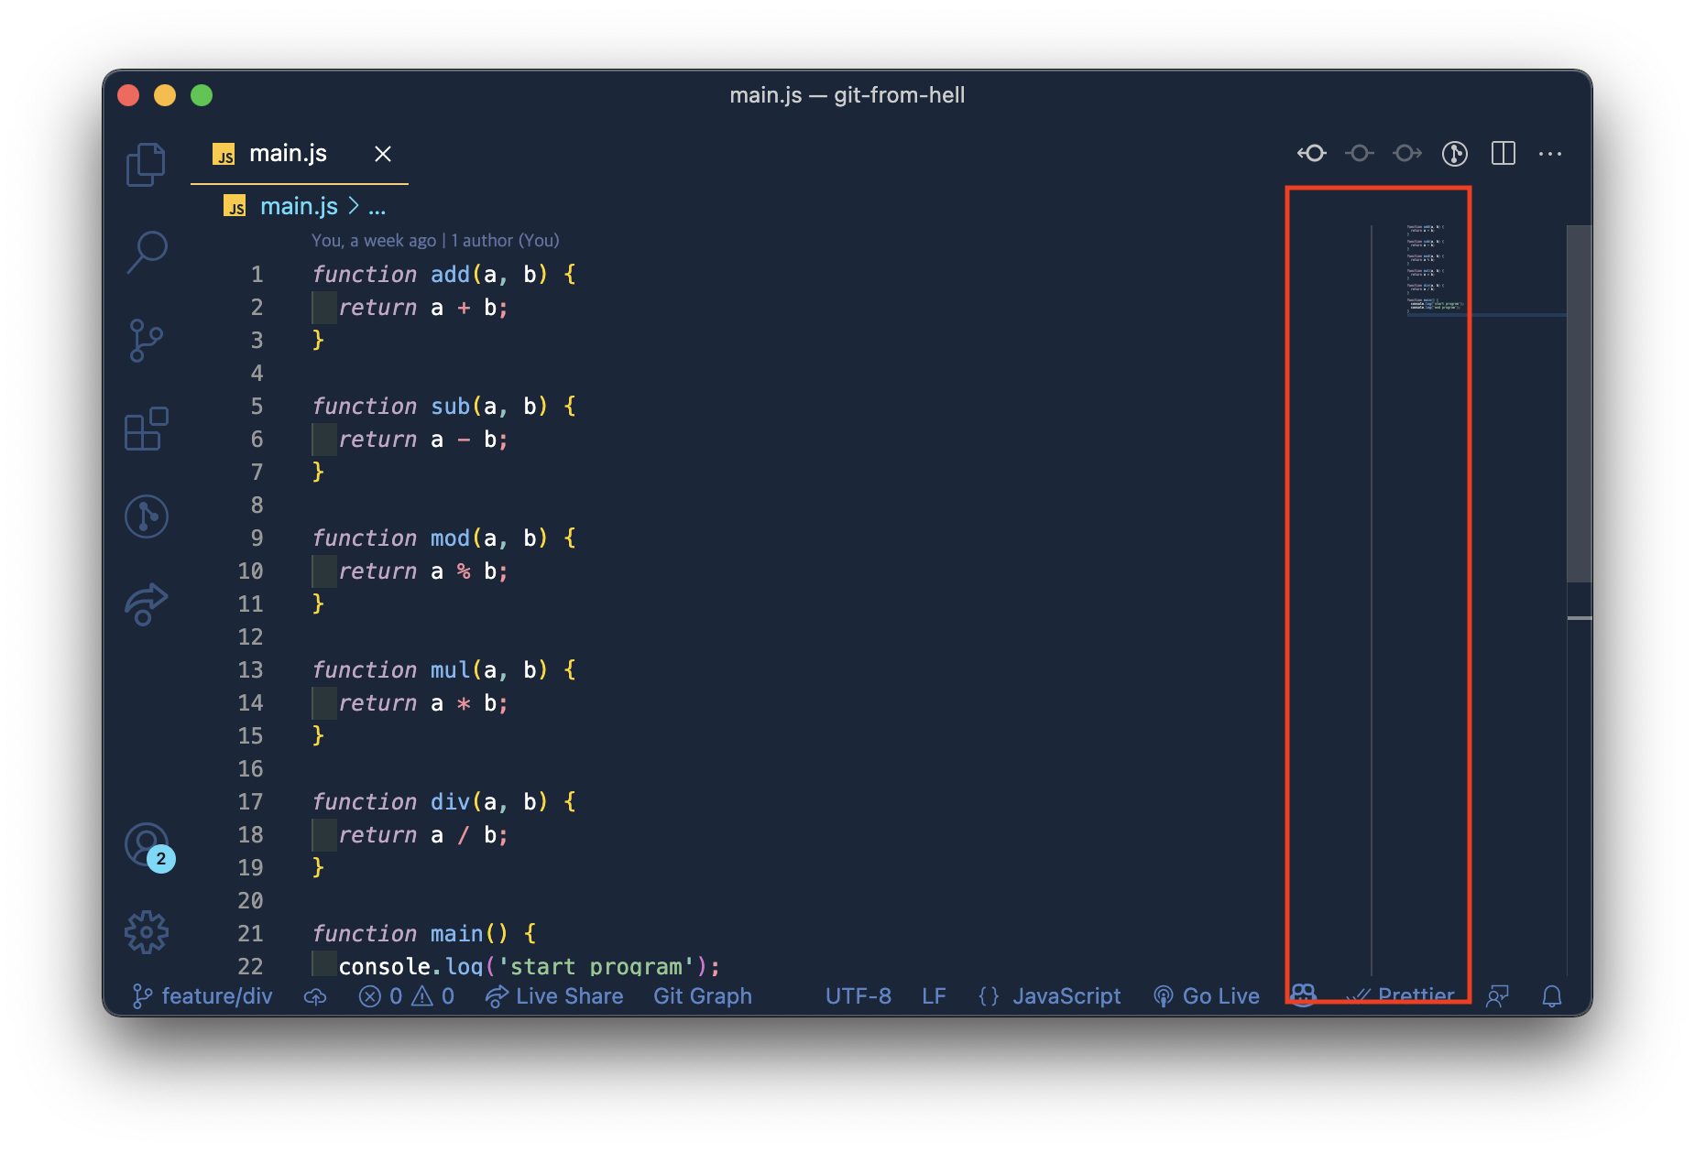Click the feedback icon in status bar
The image size is (1695, 1152).
pyautogui.click(x=1498, y=996)
